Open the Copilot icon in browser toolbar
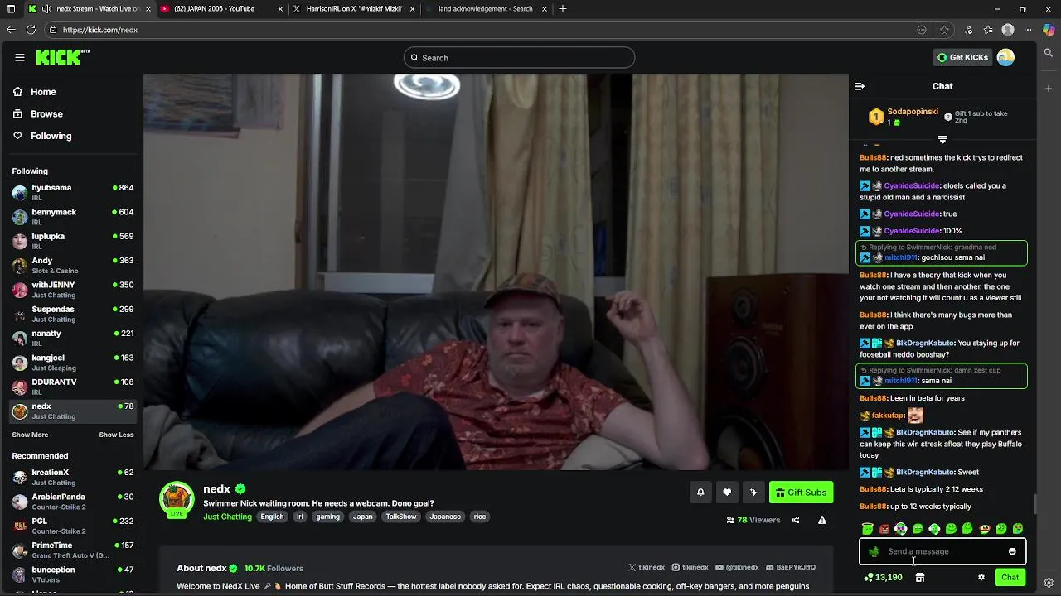1061x596 pixels. coord(1049,30)
